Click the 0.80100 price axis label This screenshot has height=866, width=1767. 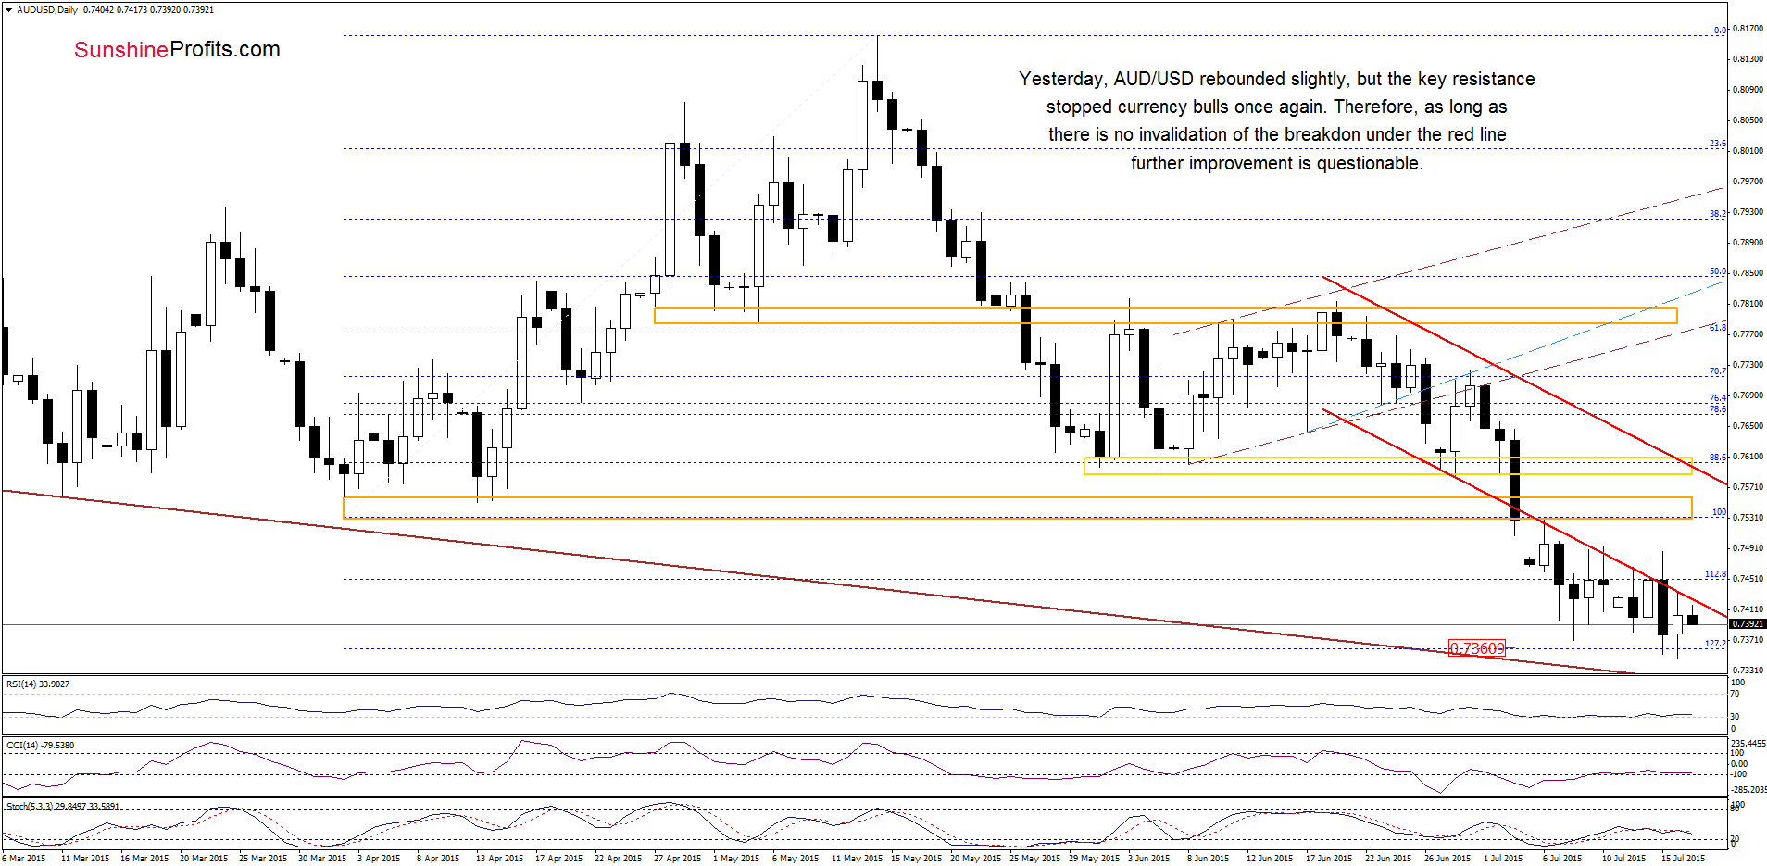point(1748,150)
